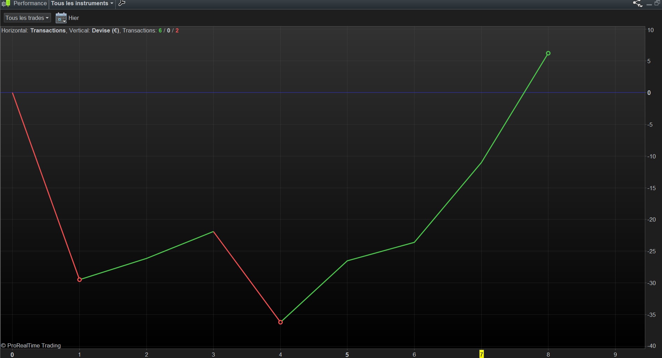Screen dimensions: 662x358
Task: Click the Performance candlestick window icon
Action: (6, 3)
